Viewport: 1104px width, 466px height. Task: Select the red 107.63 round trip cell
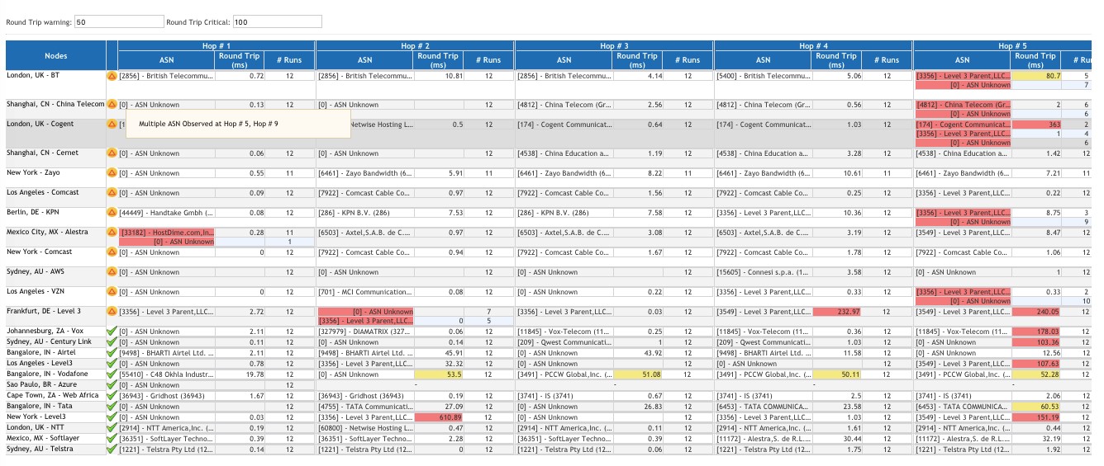pyautogui.click(x=1035, y=364)
